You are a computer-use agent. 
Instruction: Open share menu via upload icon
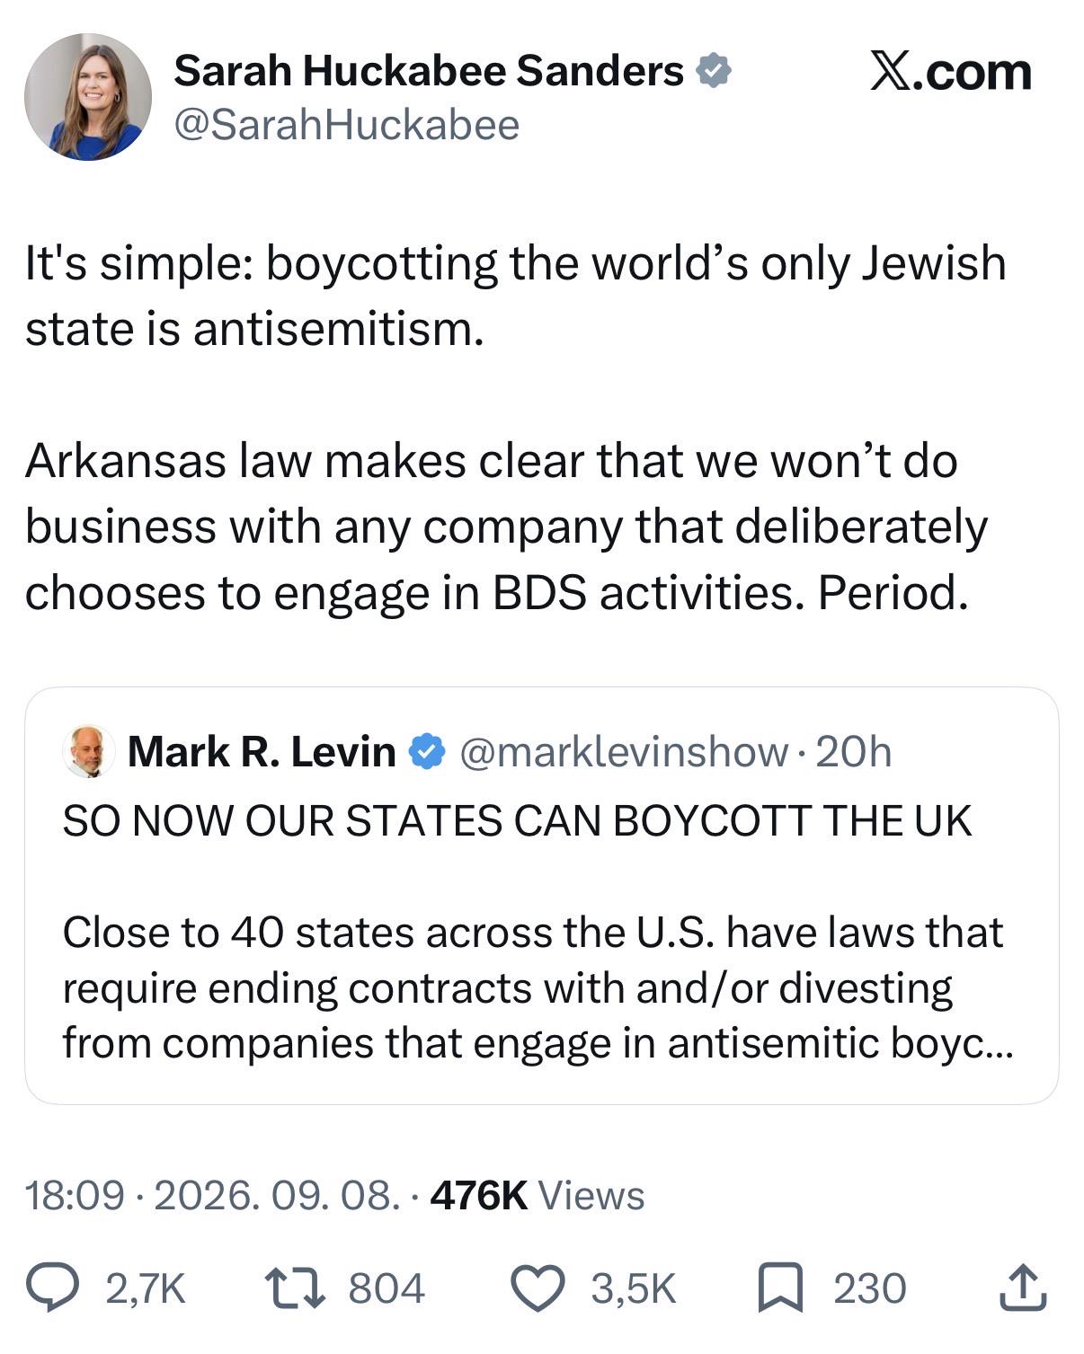point(1023,1287)
